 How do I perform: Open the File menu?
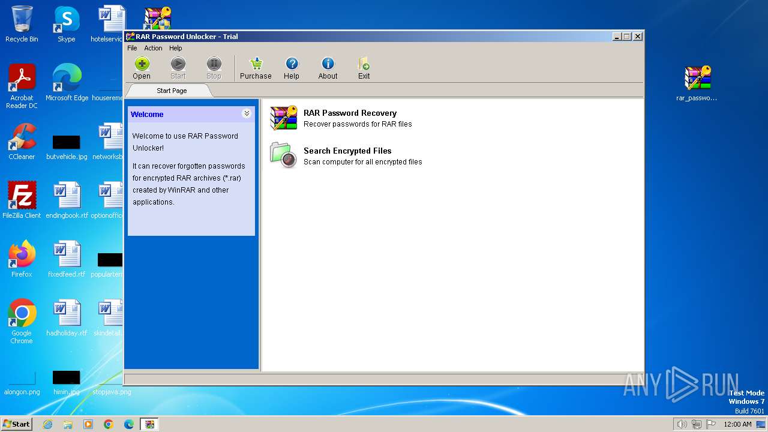point(132,48)
